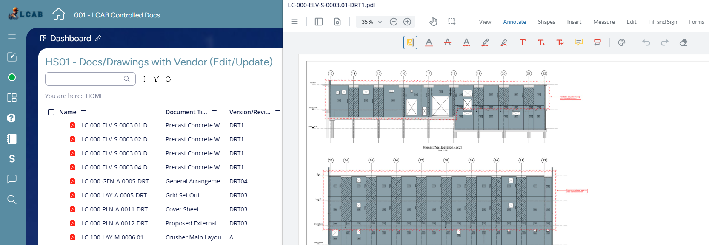Click the refresh list icon

click(x=168, y=79)
